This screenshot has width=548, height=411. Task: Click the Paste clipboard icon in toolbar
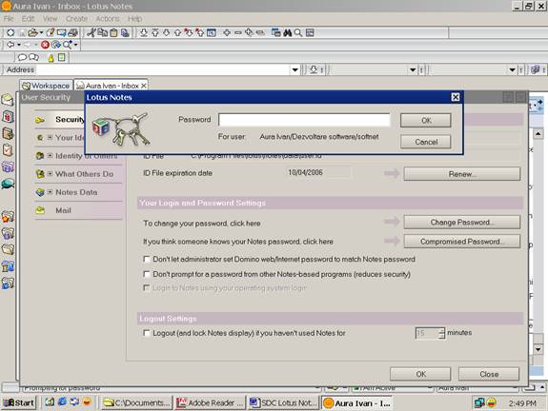click(113, 32)
